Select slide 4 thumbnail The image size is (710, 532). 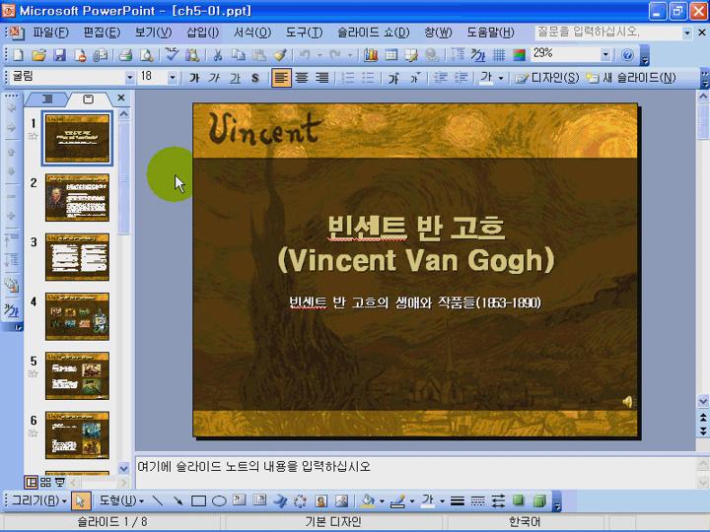(x=78, y=316)
